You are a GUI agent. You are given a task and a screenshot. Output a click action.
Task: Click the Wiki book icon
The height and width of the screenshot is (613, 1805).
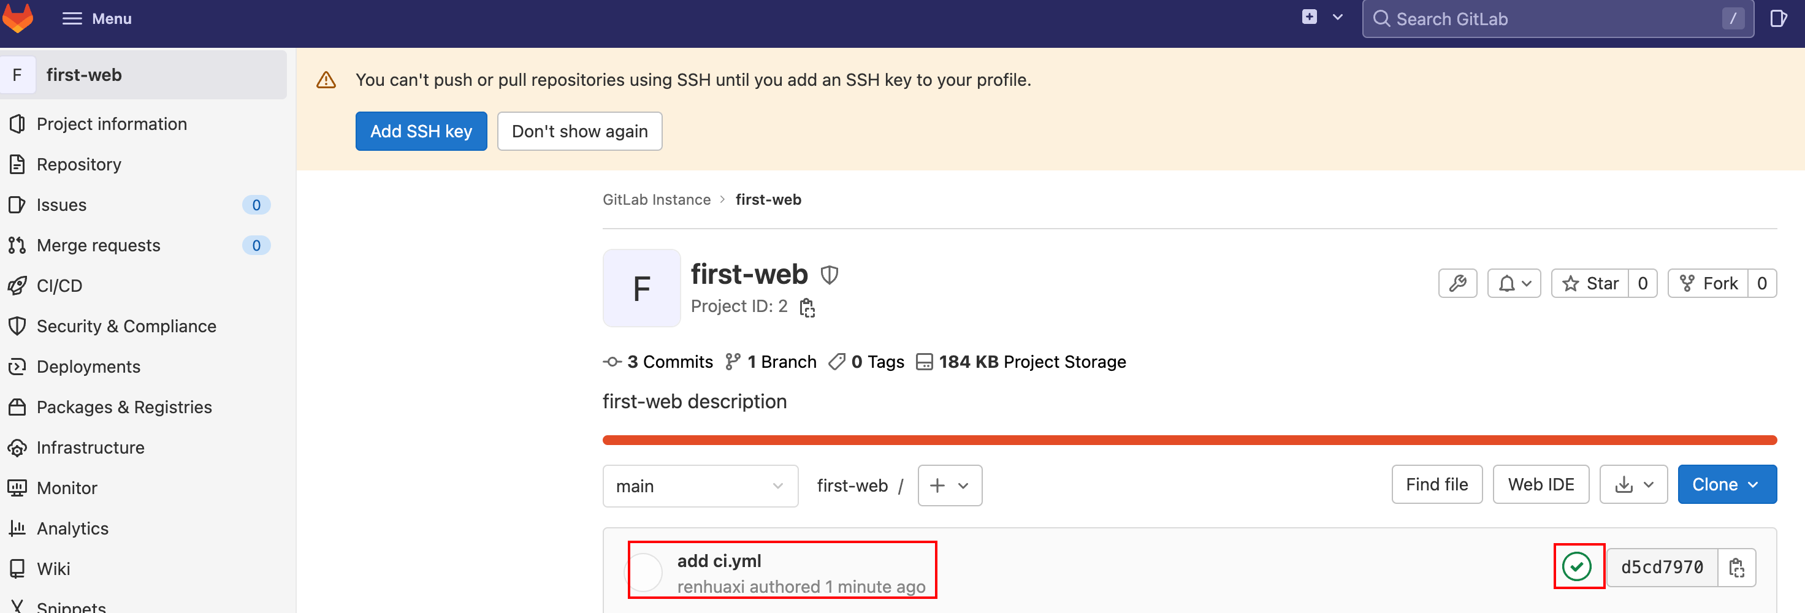18,569
